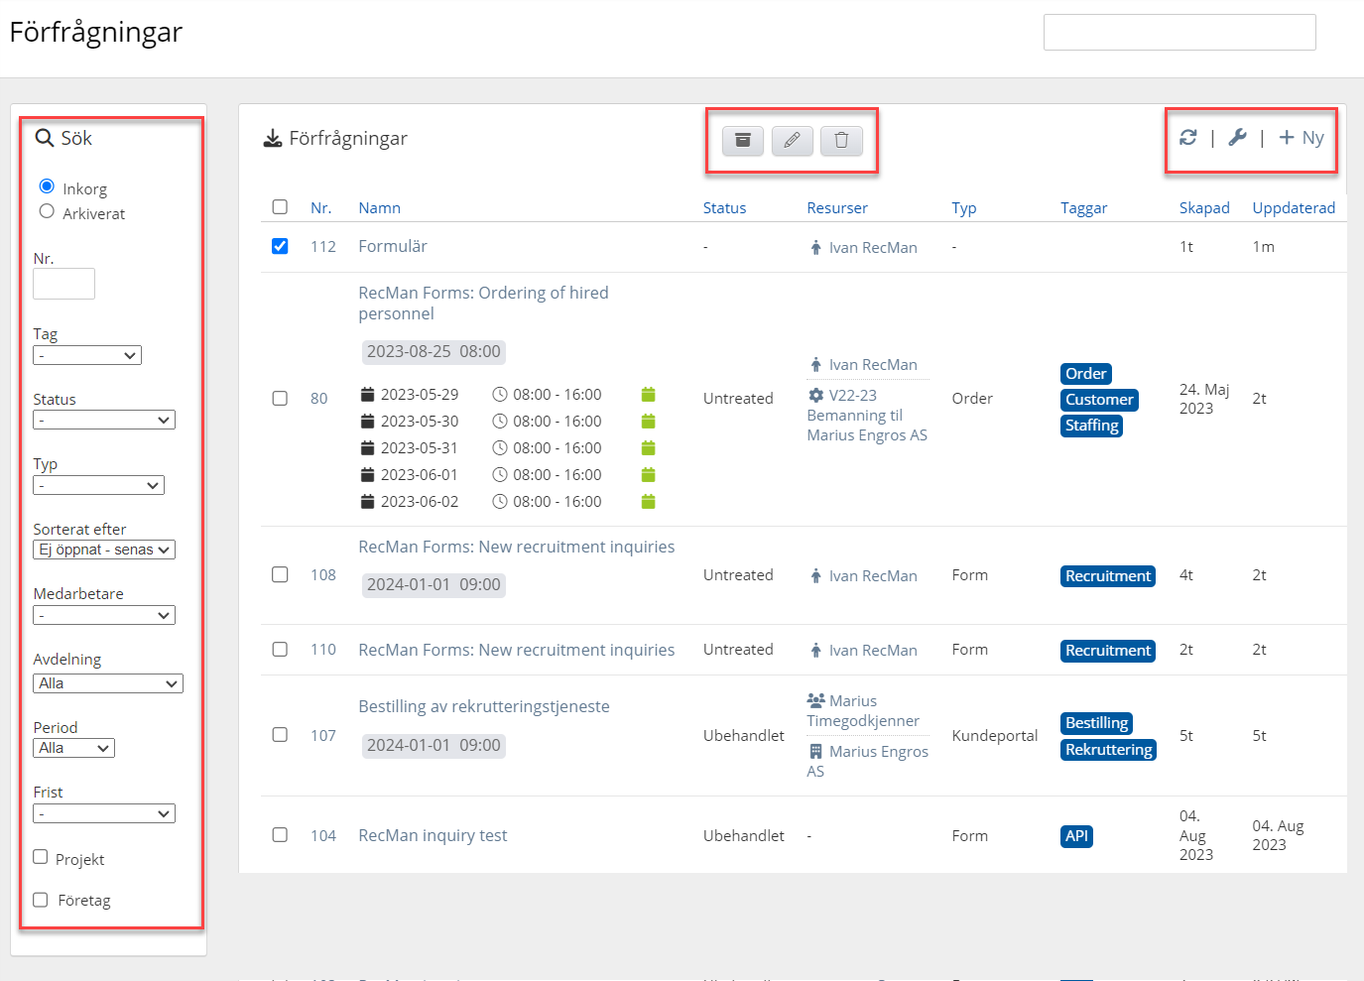Click green calendar icon for 2023-06-02
1364x981 pixels.
point(648,502)
